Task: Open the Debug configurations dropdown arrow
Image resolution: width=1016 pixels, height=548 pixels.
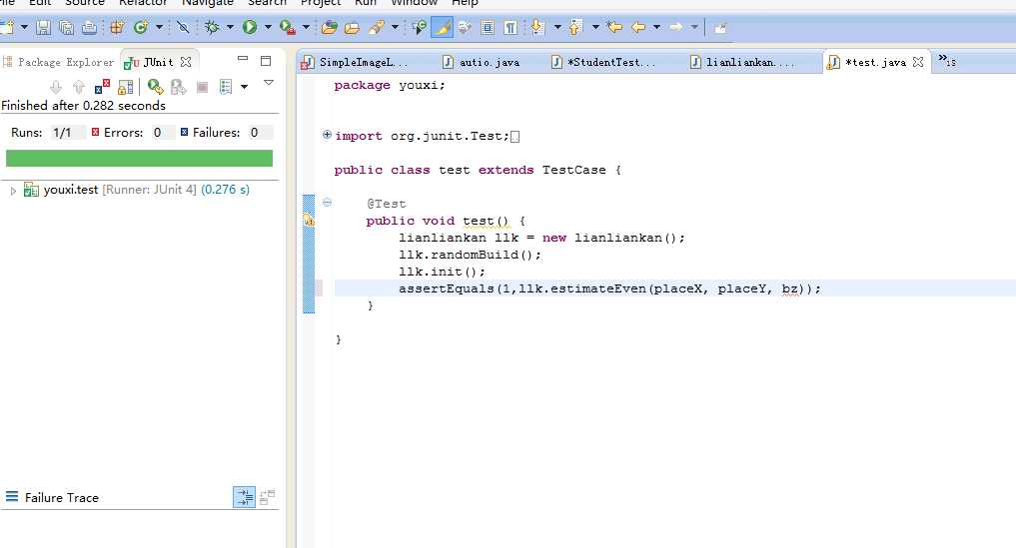Action: point(230,27)
